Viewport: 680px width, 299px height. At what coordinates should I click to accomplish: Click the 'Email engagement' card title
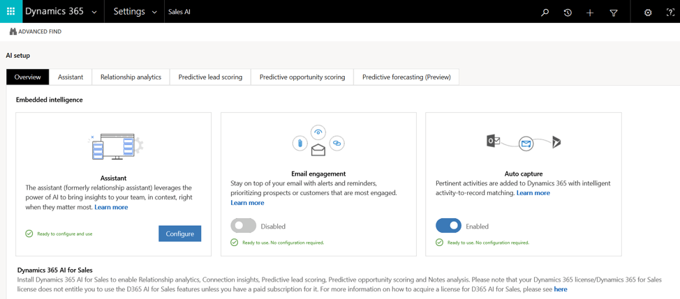[318, 174]
